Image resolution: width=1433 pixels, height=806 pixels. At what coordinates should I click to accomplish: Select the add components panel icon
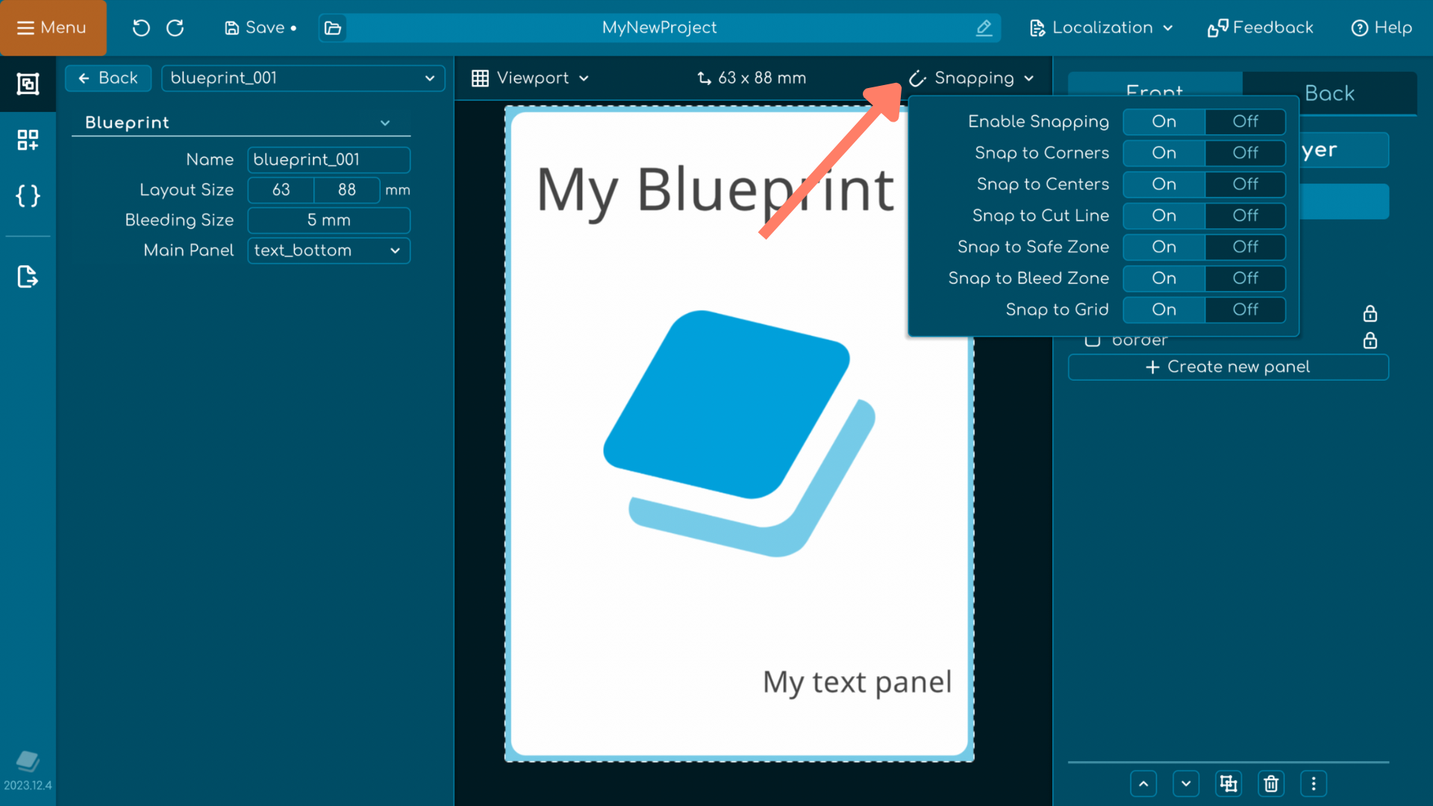(x=28, y=140)
